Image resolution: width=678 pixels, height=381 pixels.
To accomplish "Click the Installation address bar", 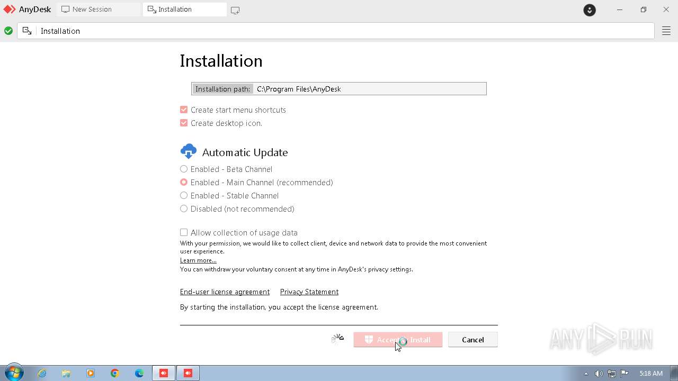I will point(336,31).
